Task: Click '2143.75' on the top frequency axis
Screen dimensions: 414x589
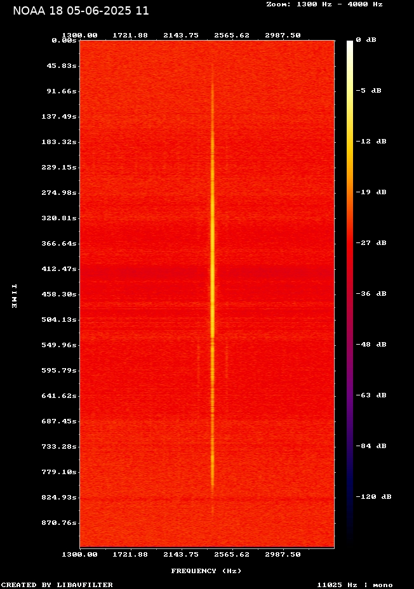Action: pos(181,36)
